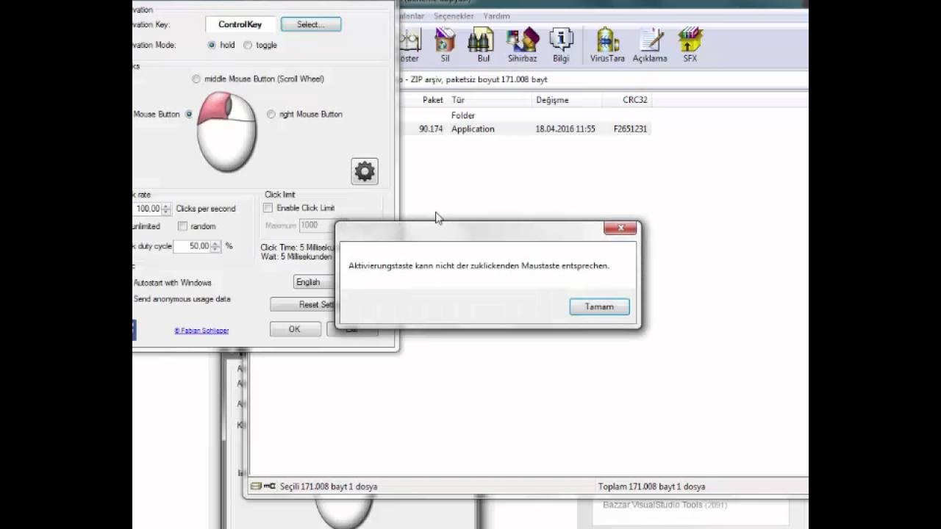Click the SFX archive toolbar icon

(690, 45)
